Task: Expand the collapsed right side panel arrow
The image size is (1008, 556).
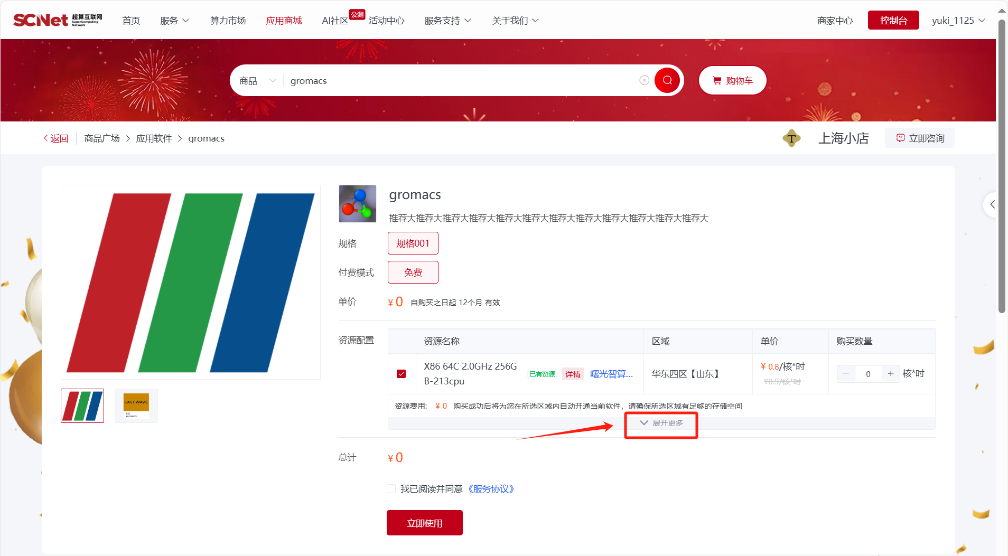Action: pos(992,204)
